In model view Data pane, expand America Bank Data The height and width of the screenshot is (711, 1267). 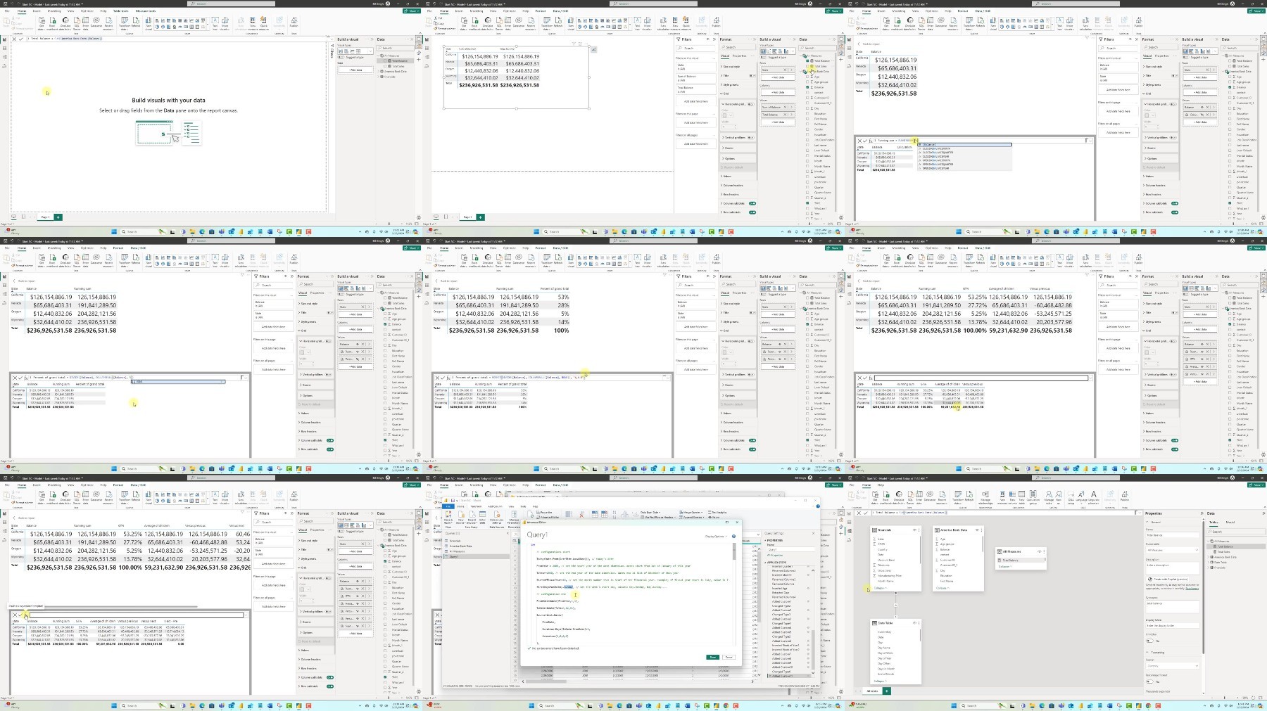[x=1209, y=557]
